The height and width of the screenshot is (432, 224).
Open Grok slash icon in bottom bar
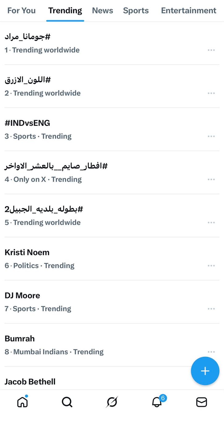[112, 402]
